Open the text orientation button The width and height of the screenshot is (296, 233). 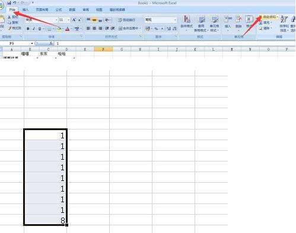(107, 20)
